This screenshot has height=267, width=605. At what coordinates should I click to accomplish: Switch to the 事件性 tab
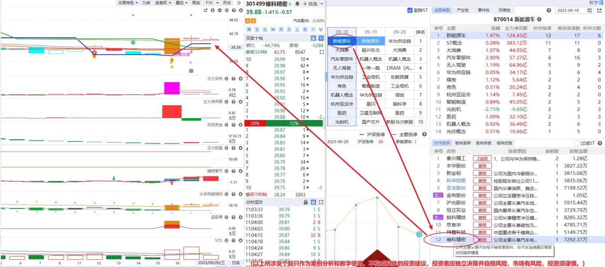tap(483, 11)
